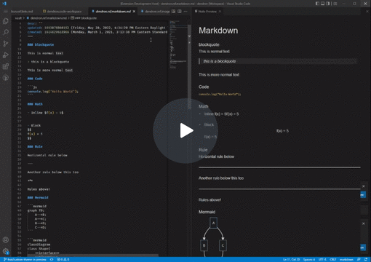Image resolution: width=371 pixels, height=262 pixels.
Task: Click the notifications bell in status bar
Action: tap(366, 260)
